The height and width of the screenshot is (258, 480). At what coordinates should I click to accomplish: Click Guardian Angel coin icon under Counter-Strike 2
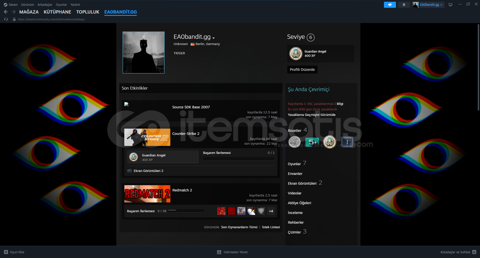click(134, 157)
